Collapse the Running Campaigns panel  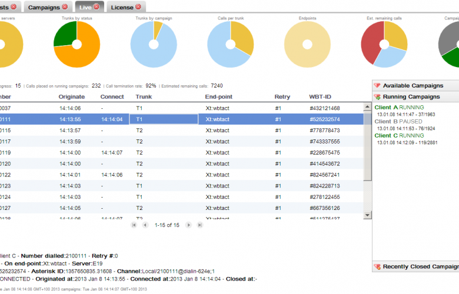coord(415,96)
